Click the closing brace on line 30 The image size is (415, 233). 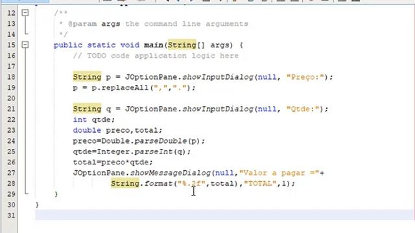[37, 205]
